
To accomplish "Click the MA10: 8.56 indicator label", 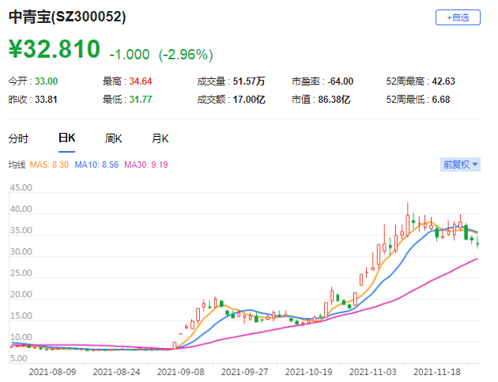I will [x=96, y=165].
